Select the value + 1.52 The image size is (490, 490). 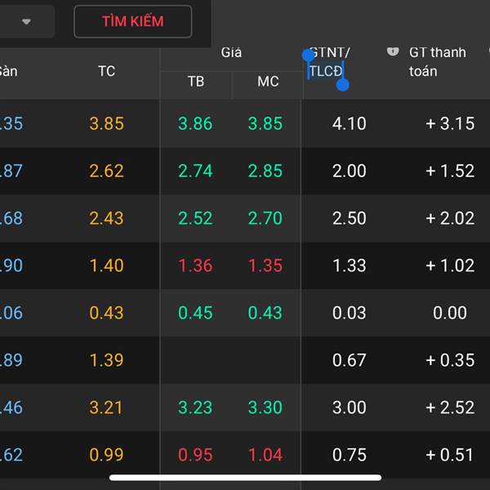(x=450, y=171)
